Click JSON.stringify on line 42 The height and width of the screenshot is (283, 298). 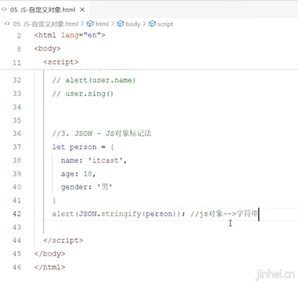(x=110, y=214)
